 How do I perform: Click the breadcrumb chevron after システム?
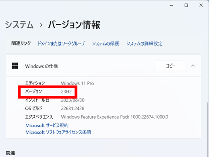click(41, 25)
